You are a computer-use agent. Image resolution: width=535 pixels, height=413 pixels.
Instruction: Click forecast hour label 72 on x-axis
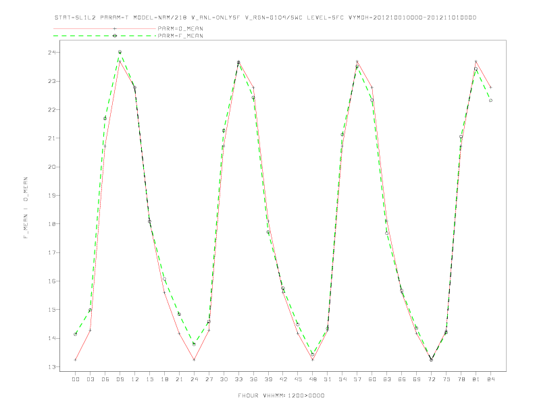point(432,379)
